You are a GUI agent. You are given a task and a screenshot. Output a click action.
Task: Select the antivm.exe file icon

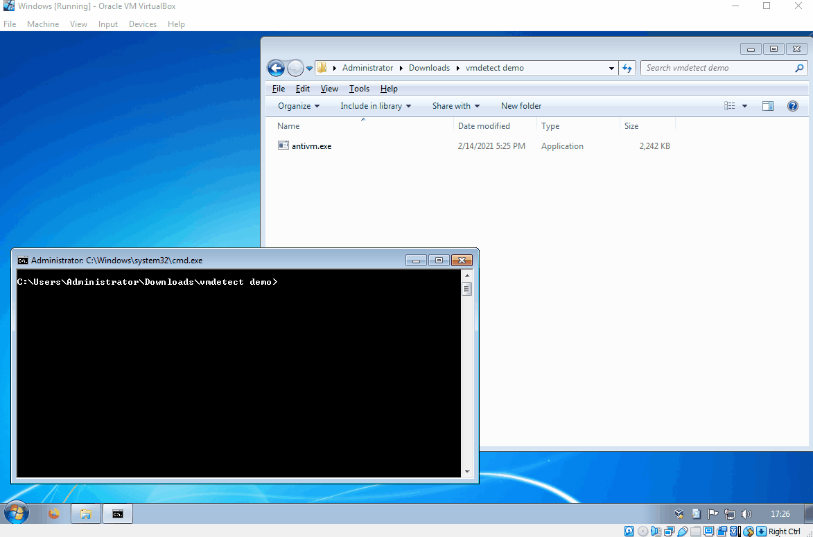tap(283, 146)
